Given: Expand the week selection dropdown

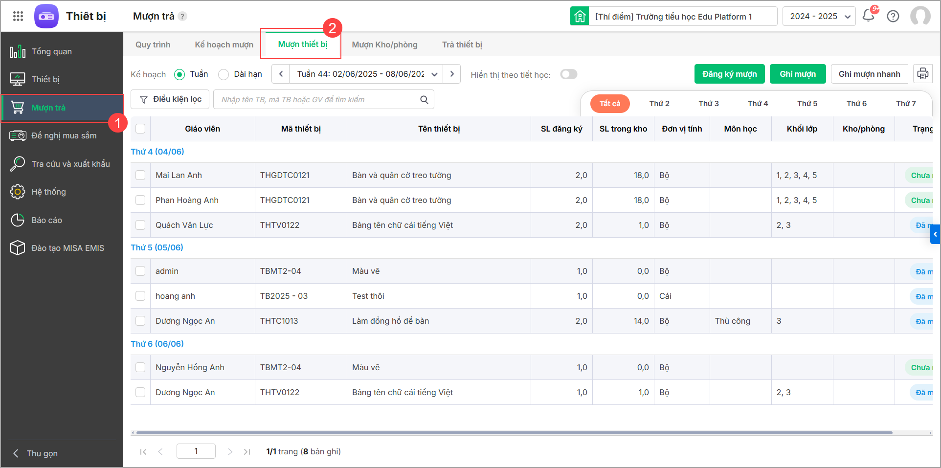Looking at the screenshot, I should tap(434, 74).
